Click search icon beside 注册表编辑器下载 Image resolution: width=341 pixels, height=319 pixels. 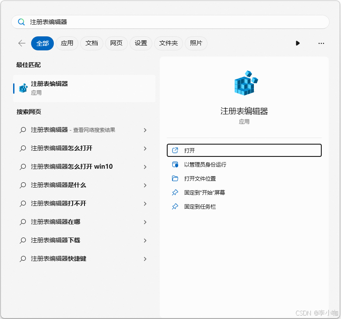click(23, 241)
